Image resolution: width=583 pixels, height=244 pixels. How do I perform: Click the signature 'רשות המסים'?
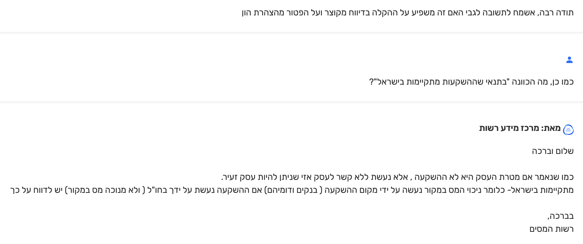[551, 229]
